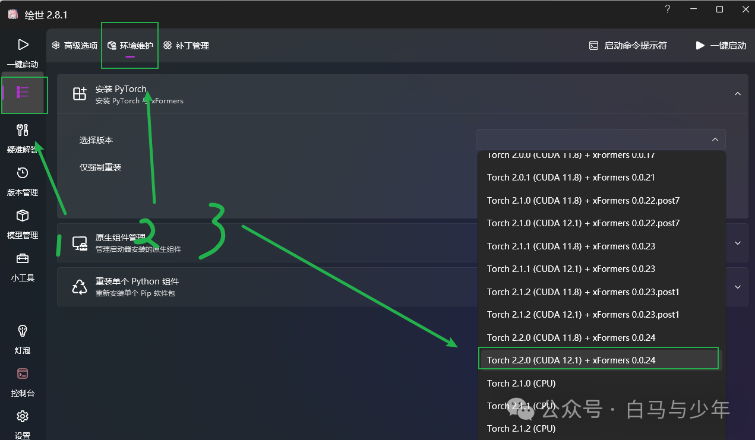
Task: Switch to the 高级选项 tab
Action: click(74, 46)
